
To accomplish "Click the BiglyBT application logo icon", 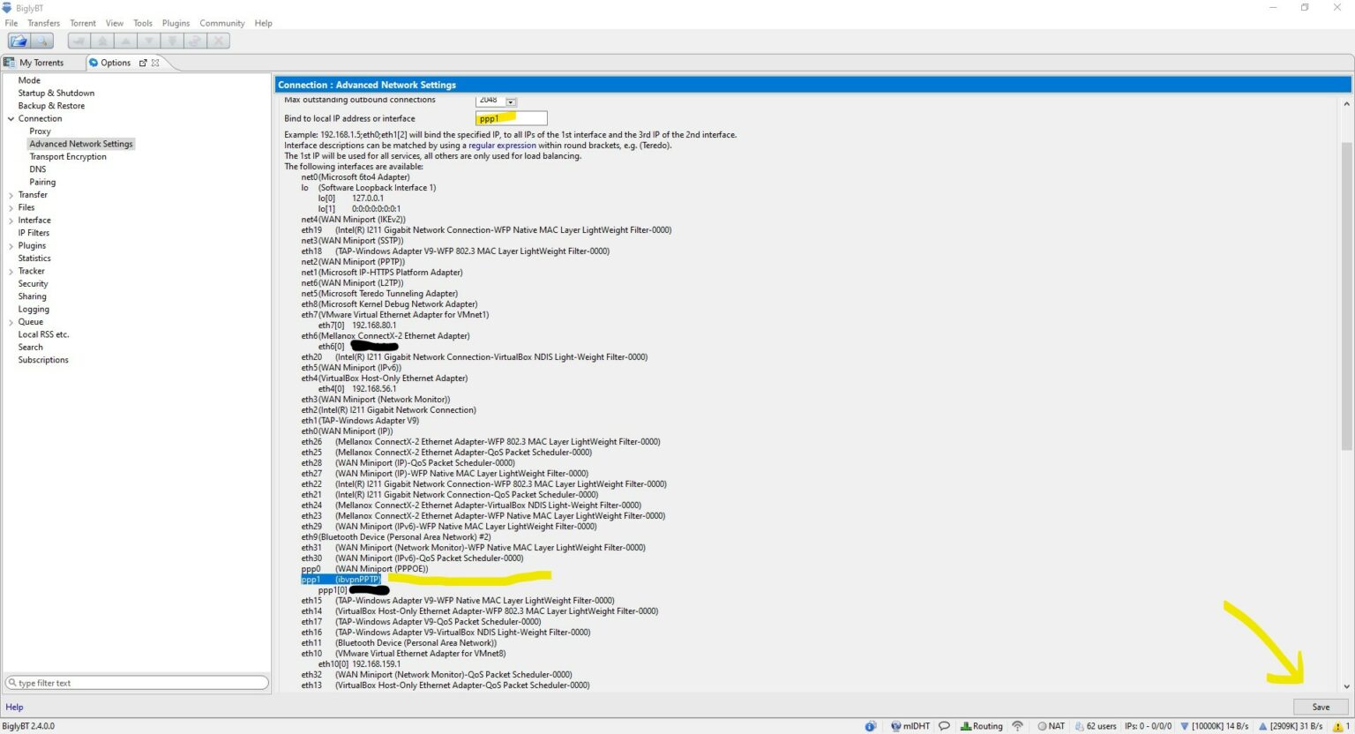I will click(x=7, y=7).
